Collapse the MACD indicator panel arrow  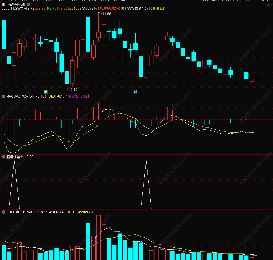pyautogui.click(x=4, y=96)
